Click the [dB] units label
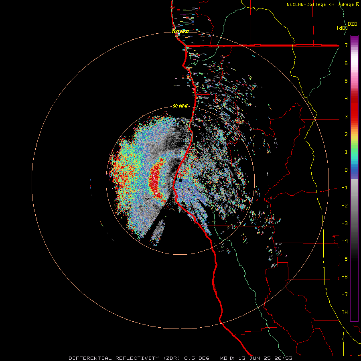Viewport: 361px width, 361px height. point(343,28)
